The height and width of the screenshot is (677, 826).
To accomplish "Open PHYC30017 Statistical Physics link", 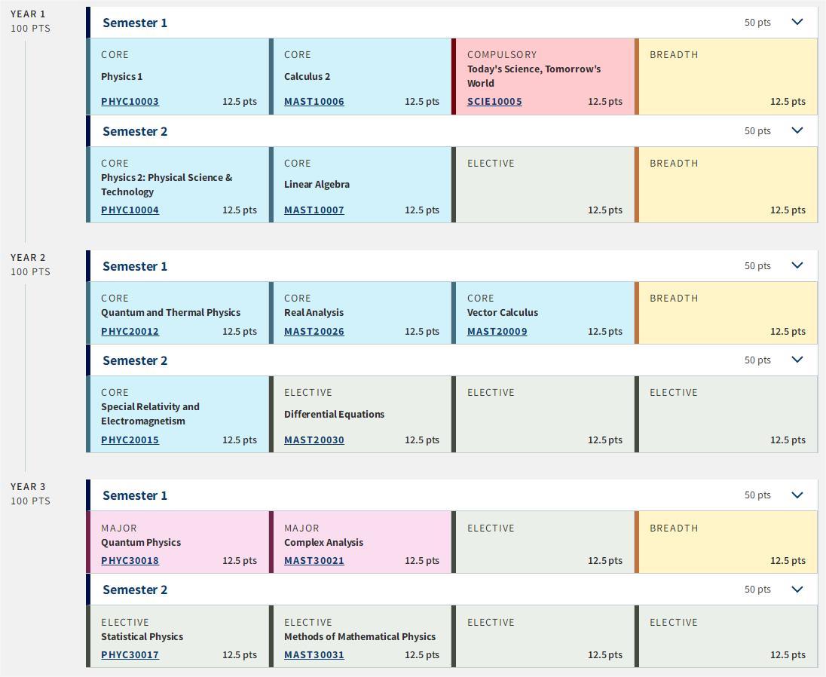I will [130, 655].
